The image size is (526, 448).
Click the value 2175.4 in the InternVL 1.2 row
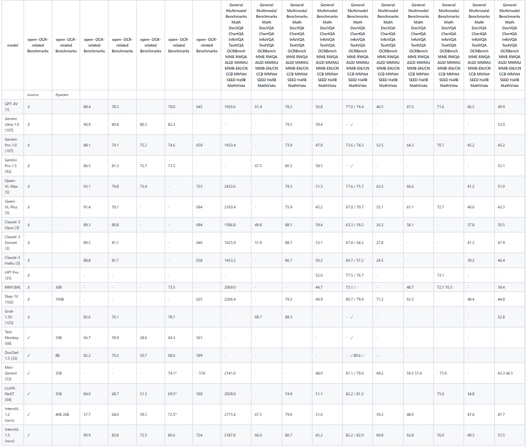[x=230, y=414]
